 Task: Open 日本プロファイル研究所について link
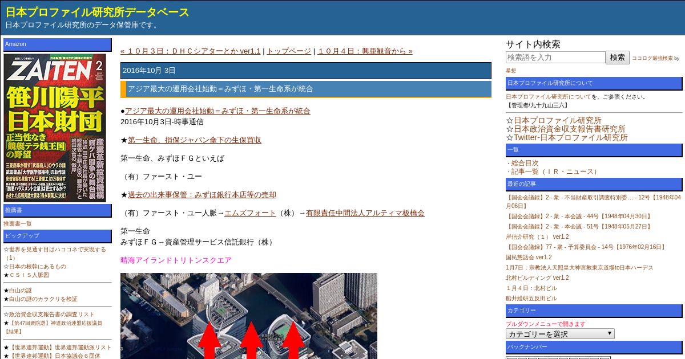(x=549, y=97)
